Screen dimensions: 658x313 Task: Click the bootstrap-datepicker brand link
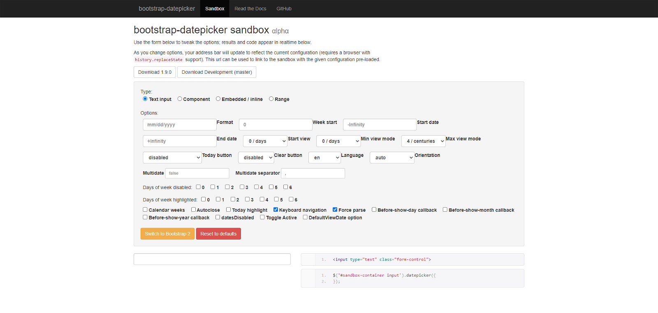click(x=167, y=9)
